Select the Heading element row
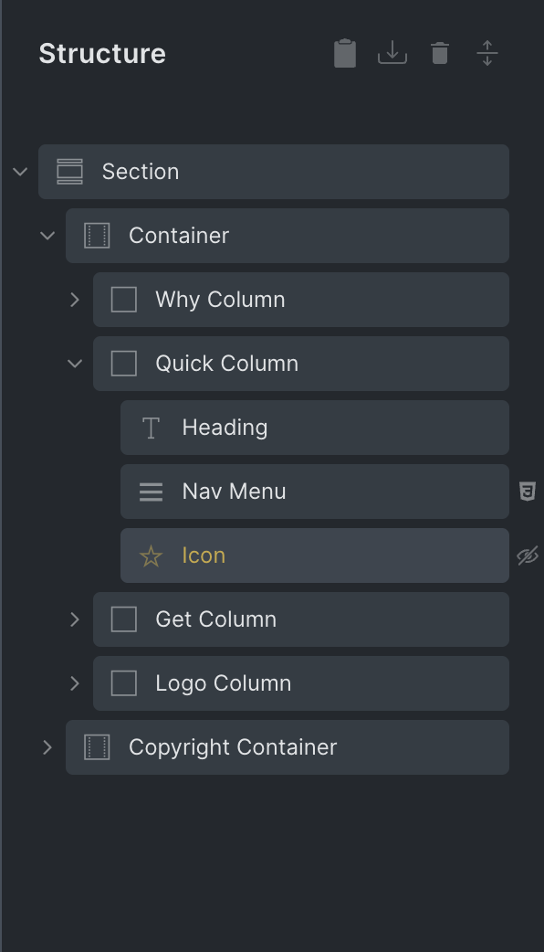The height and width of the screenshot is (952, 544). point(315,428)
